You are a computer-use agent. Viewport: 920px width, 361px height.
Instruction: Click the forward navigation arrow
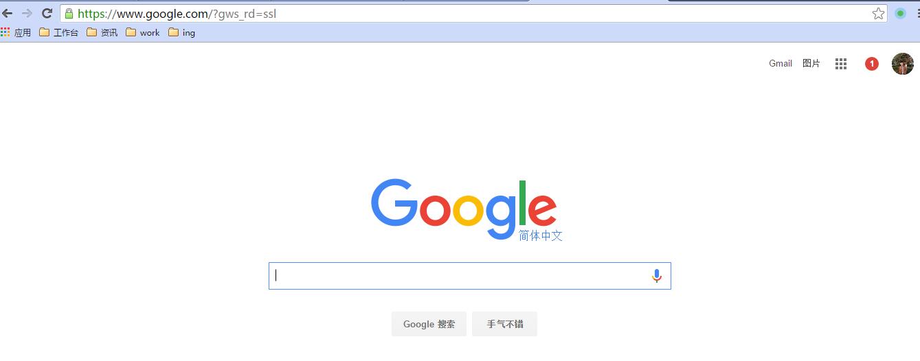[x=27, y=13]
